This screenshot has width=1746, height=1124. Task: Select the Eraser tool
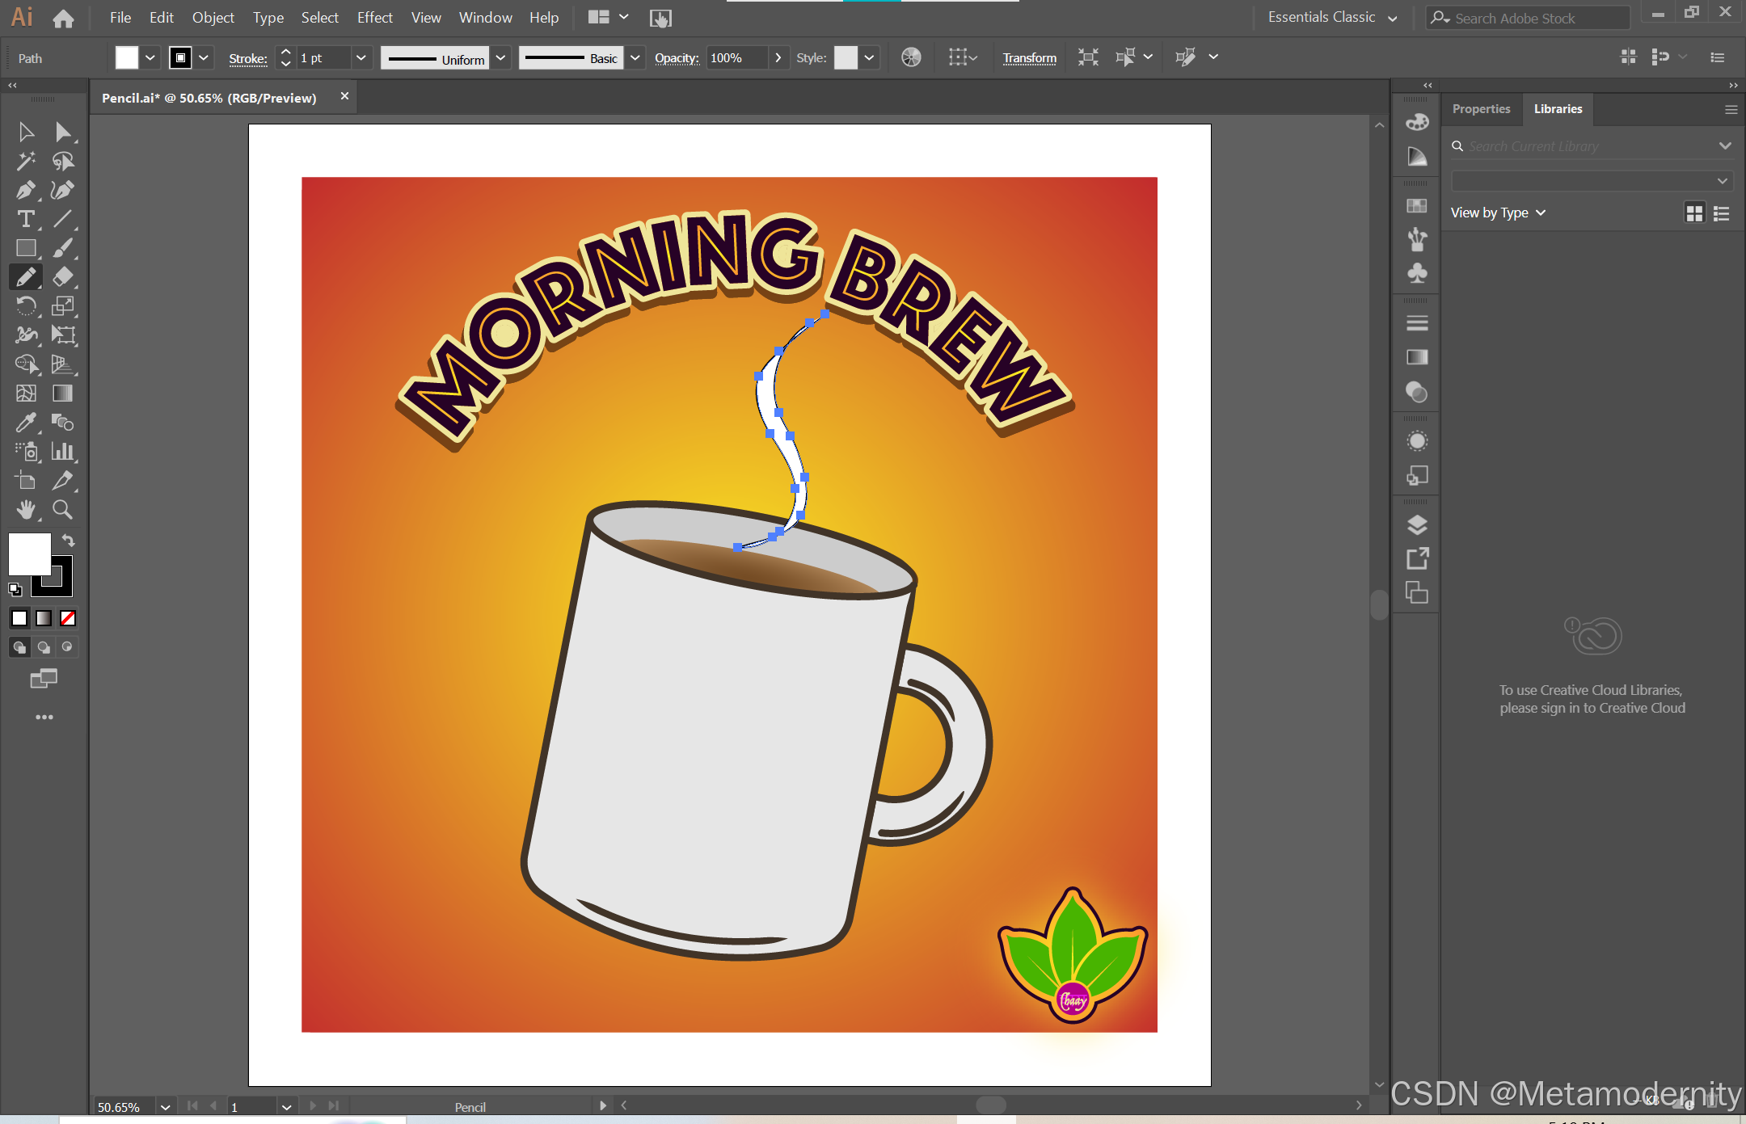(x=62, y=277)
